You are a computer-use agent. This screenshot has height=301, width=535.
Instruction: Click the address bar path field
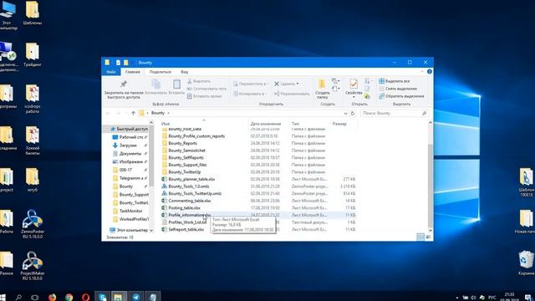242,114
